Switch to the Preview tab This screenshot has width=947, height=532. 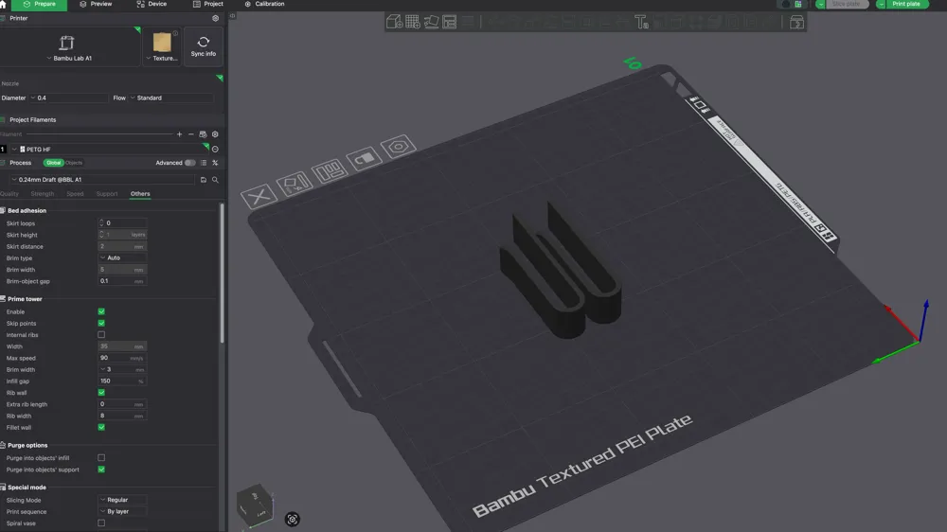tap(96, 4)
